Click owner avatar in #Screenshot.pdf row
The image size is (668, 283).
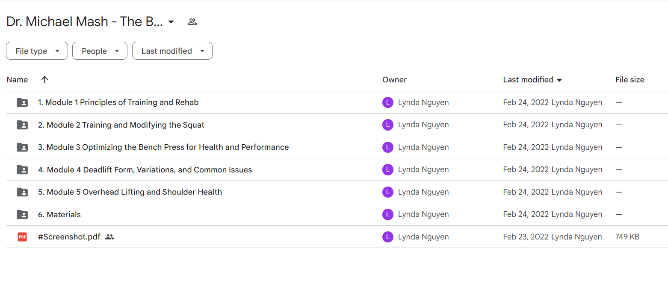coord(388,237)
